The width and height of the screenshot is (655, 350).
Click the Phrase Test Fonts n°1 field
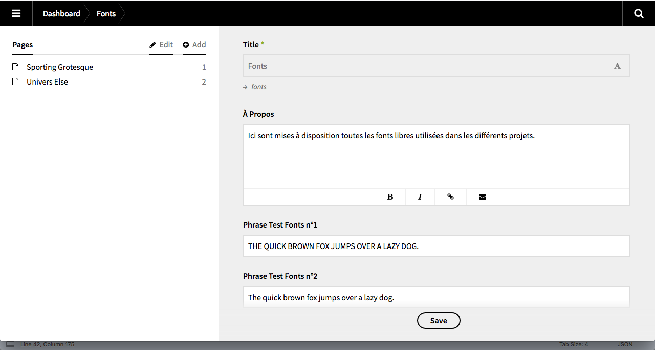pyautogui.click(x=436, y=246)
